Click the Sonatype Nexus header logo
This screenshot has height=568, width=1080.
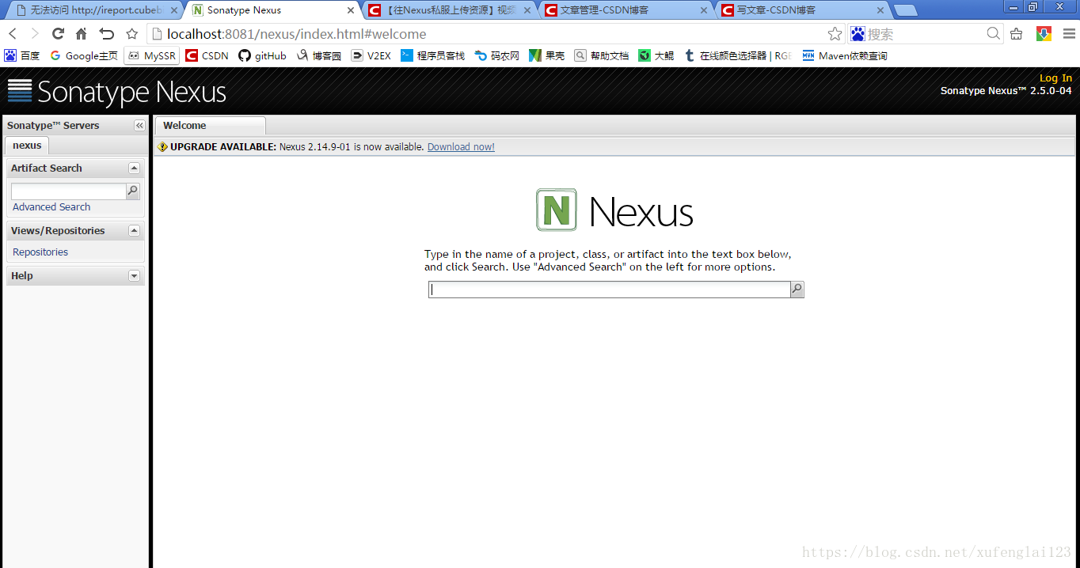pos(116,92)
